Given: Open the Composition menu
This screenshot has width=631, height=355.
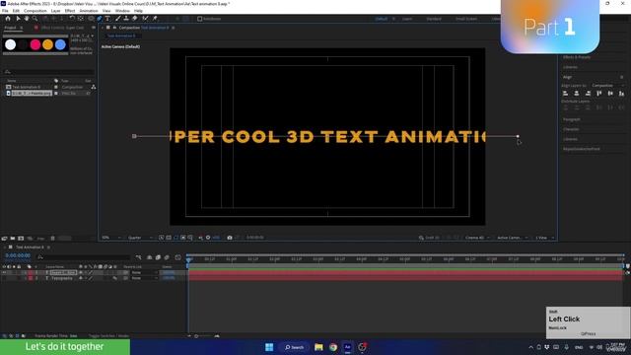Looking at the screenshot, I should point(35,11).
